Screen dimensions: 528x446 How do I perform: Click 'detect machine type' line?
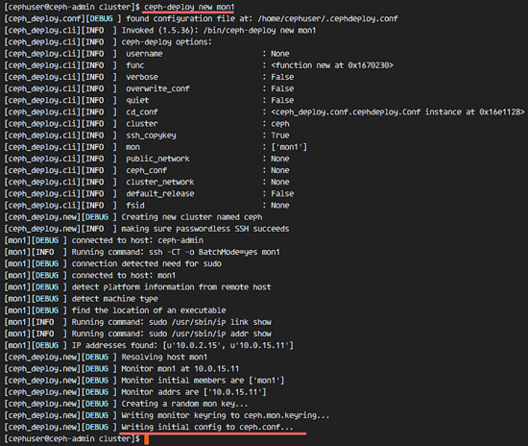115,299
